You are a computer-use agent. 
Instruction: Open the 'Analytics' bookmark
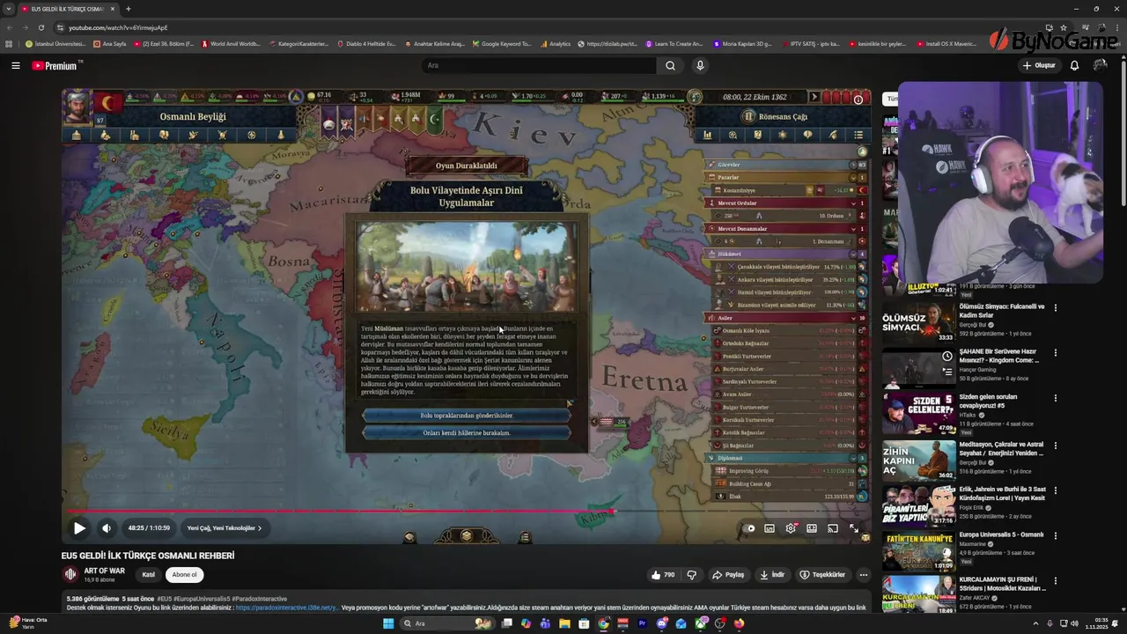click(556, 43)
